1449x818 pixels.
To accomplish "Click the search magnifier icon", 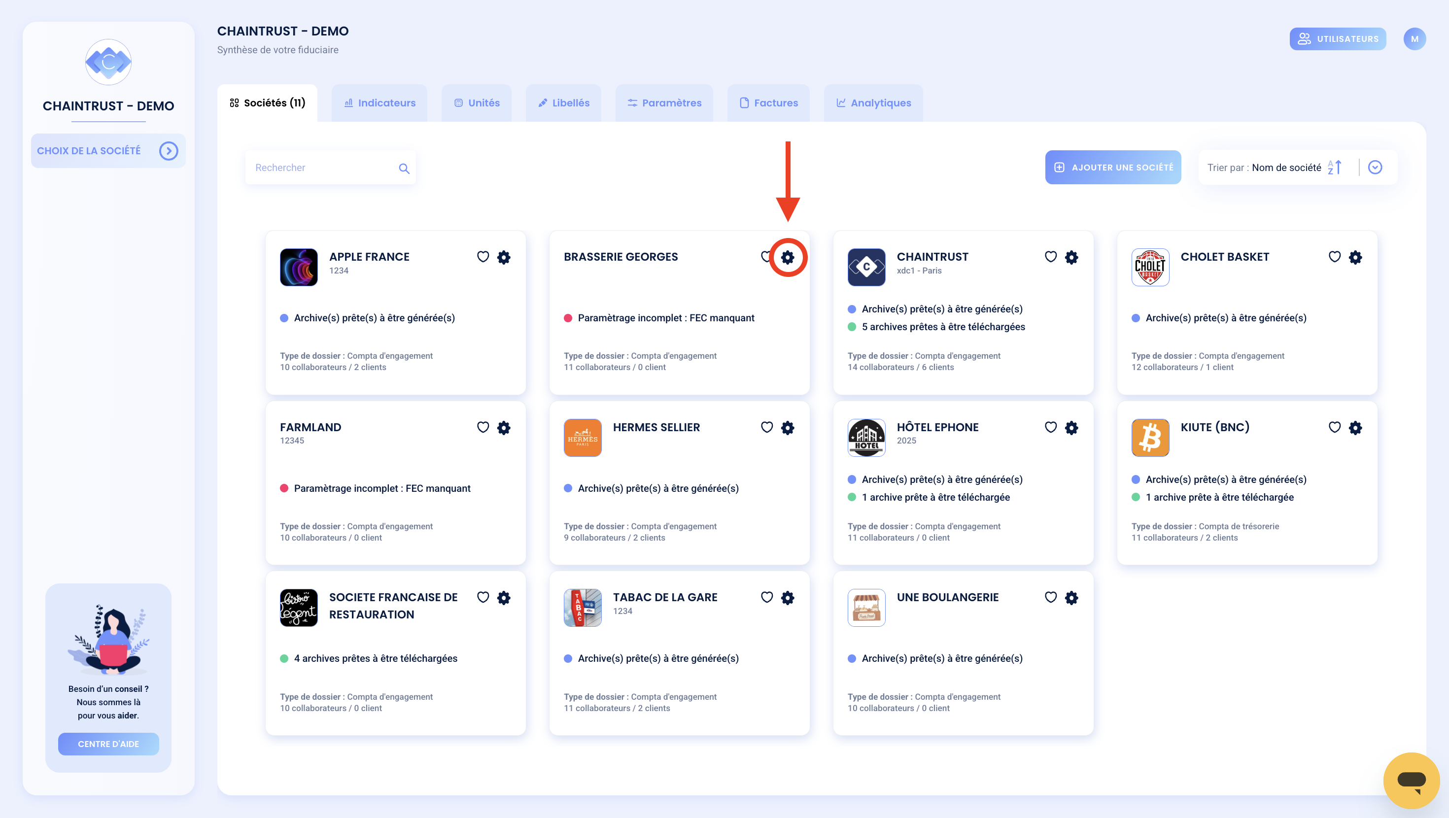I will pos(404,168).
